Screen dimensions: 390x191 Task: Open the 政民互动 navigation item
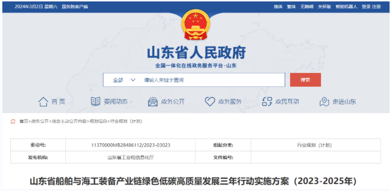[x=287, y=102]
